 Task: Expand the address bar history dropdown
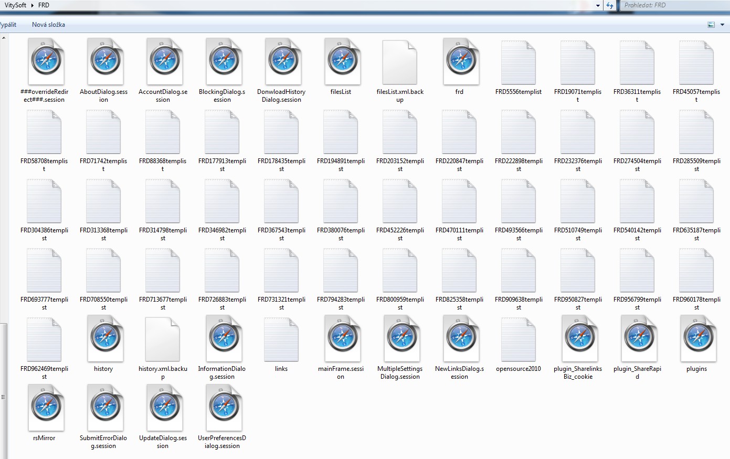598,6
